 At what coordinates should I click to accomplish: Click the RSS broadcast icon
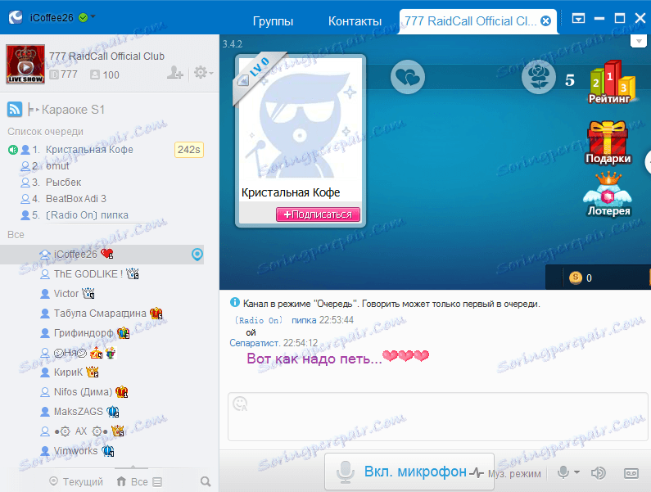click(x=15, y=110)
